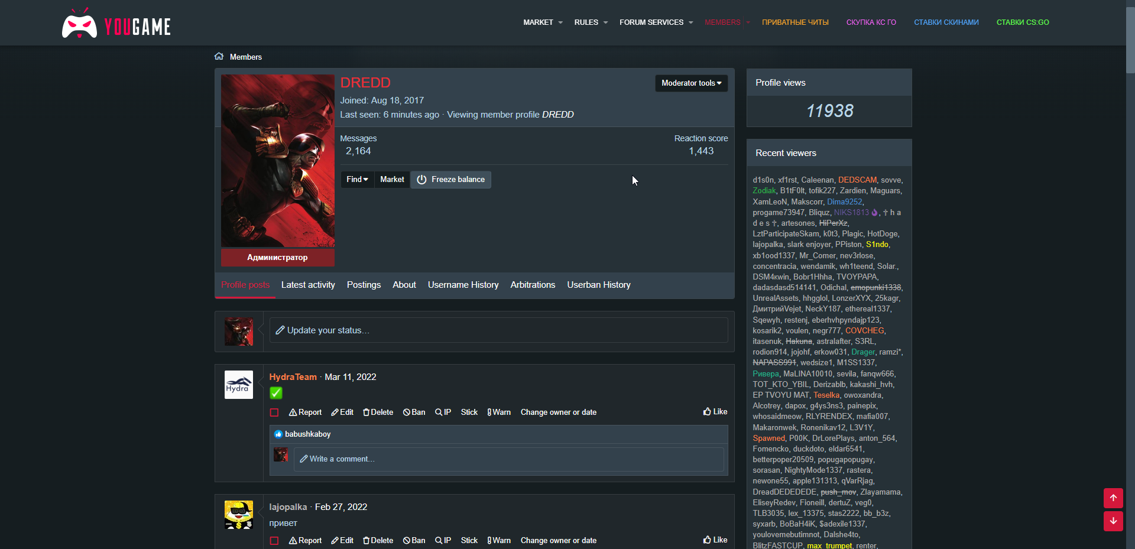This screenshot has height=549, width=1135.
Task: Click the Update your status field
Action: (x=498, y=330)
